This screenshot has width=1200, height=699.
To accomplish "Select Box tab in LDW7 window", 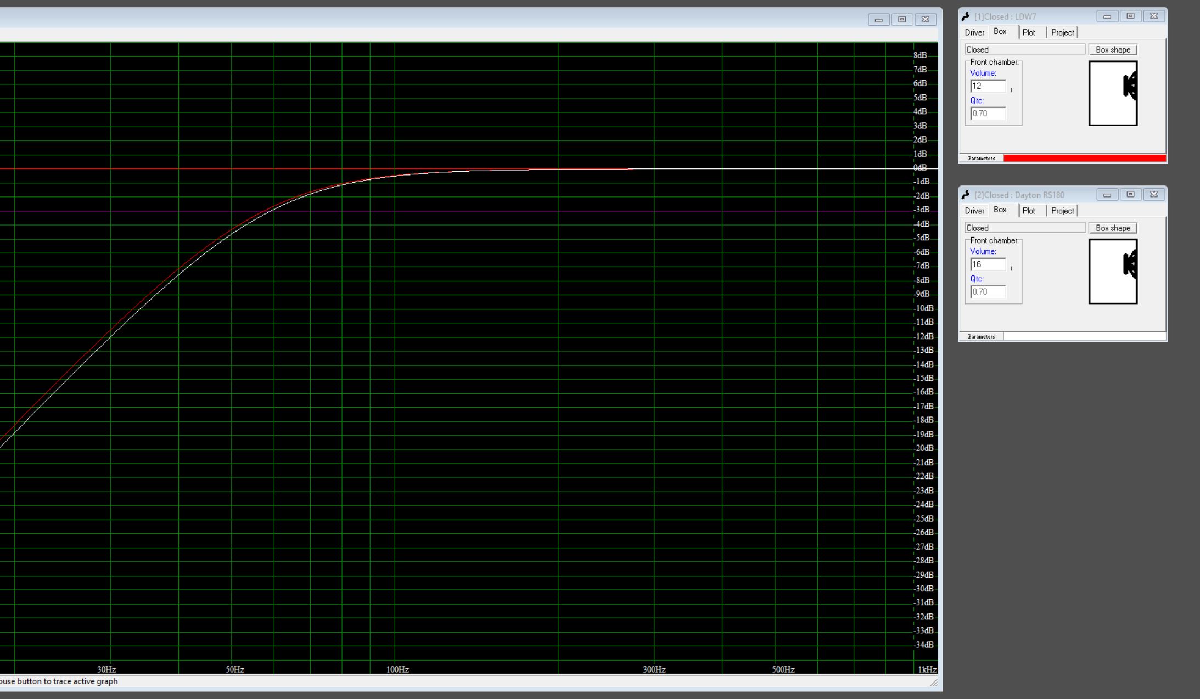I will 1000,32.
